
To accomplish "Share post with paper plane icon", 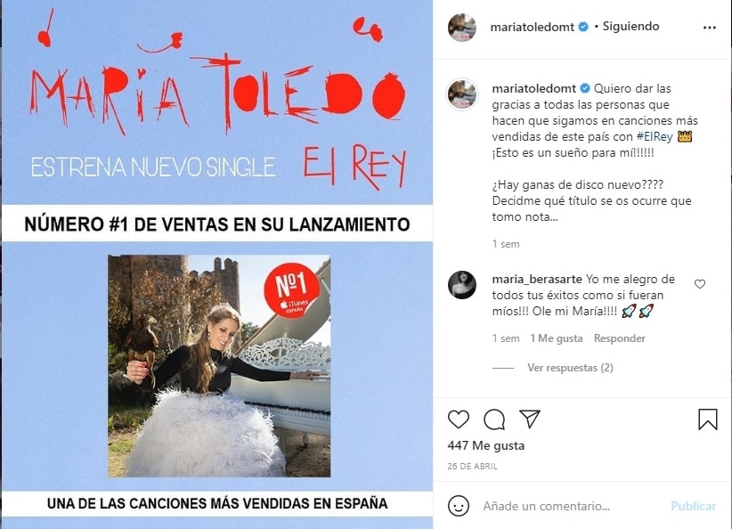I will [x=530, y=419].
